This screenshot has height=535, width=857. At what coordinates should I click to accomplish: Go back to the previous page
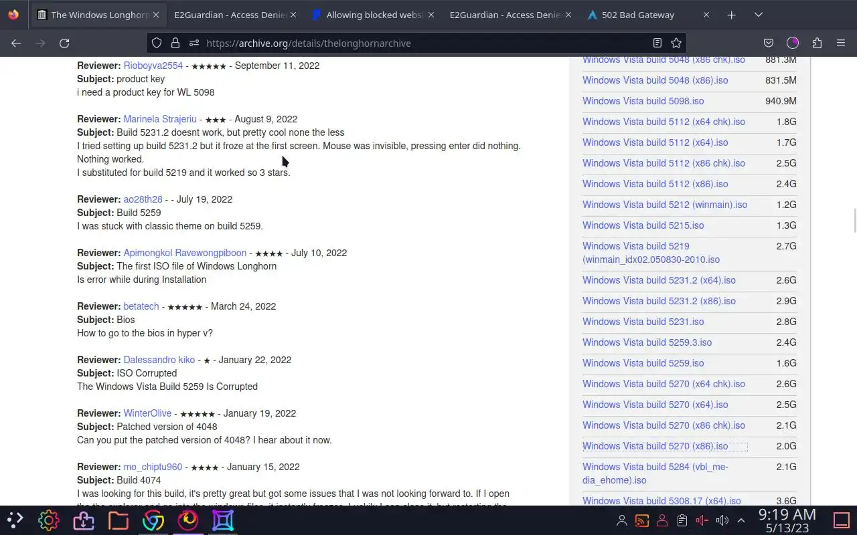(16, 43)
